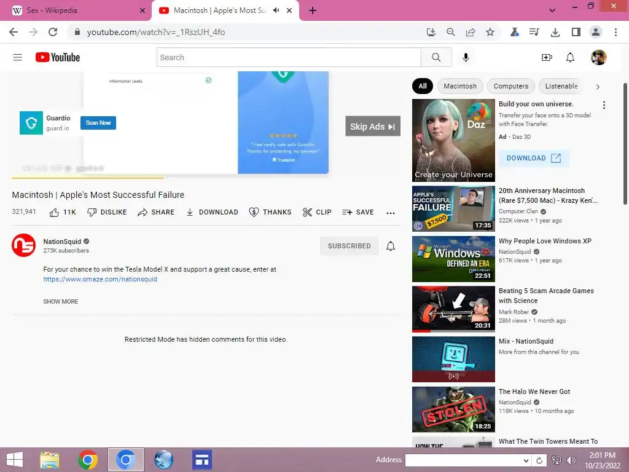Reload the current page
Screen dimensions: 629x472
click(x=53, y=32)
